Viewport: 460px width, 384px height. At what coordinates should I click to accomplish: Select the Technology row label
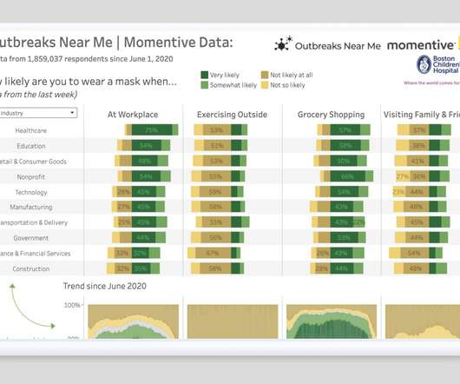pyautogui.click(x=31, y=192)
